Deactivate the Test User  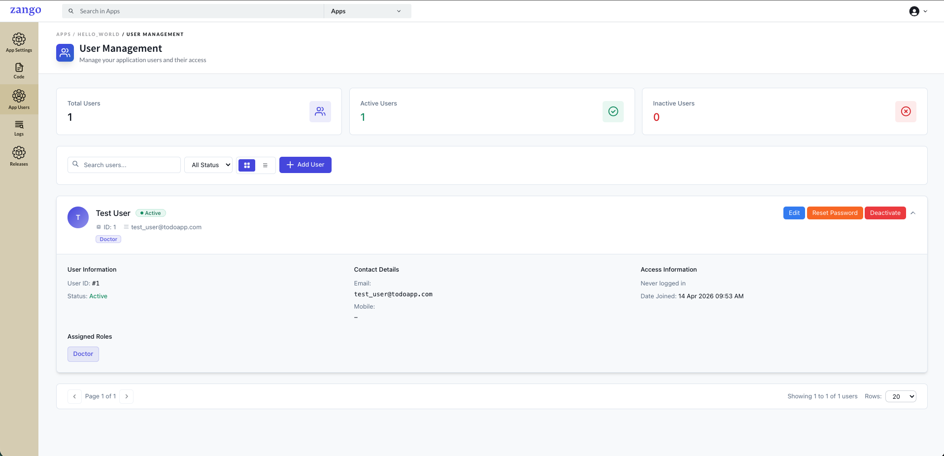coord(885,213)
